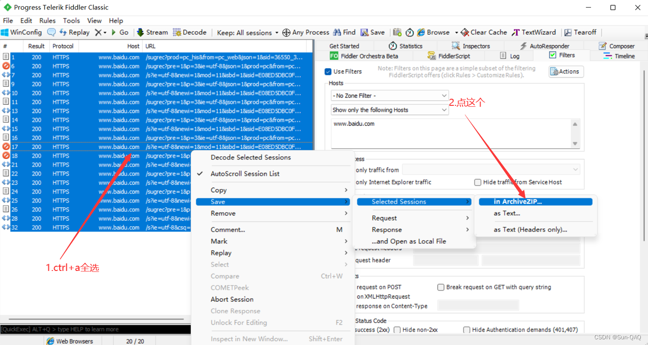Open the Fiddler Orchestra Beta tab

point(364,56)
